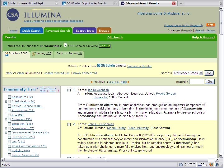Viewport: 224px width, 168px height.
Task: Open the Edit Search link
Action: 115,37
